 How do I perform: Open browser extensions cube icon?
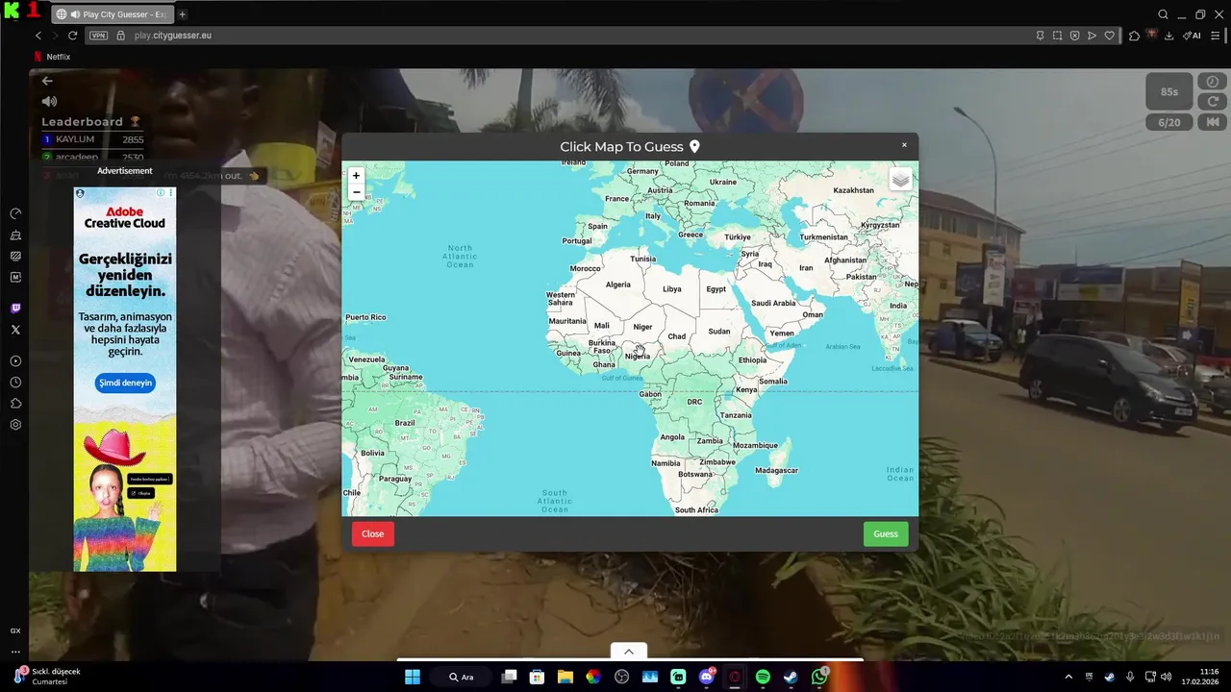tap(1134, 36)
